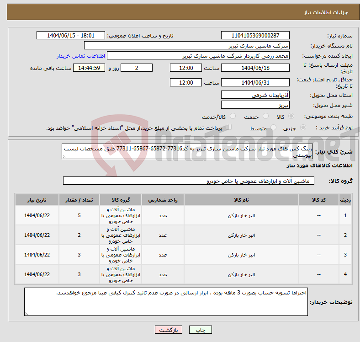
Task: Click goods group cell in row 4
Action: click(x=121, y=274)
